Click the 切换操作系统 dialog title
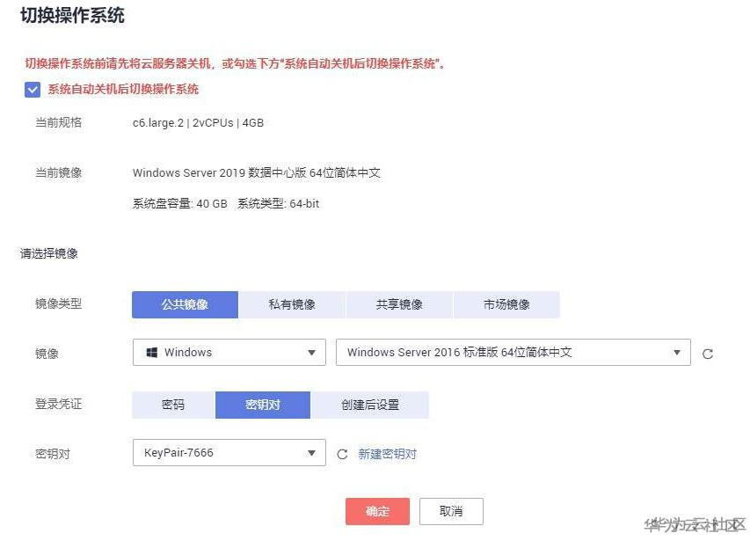The height and width of the screenshot is (548, 750). pos(72,16)
